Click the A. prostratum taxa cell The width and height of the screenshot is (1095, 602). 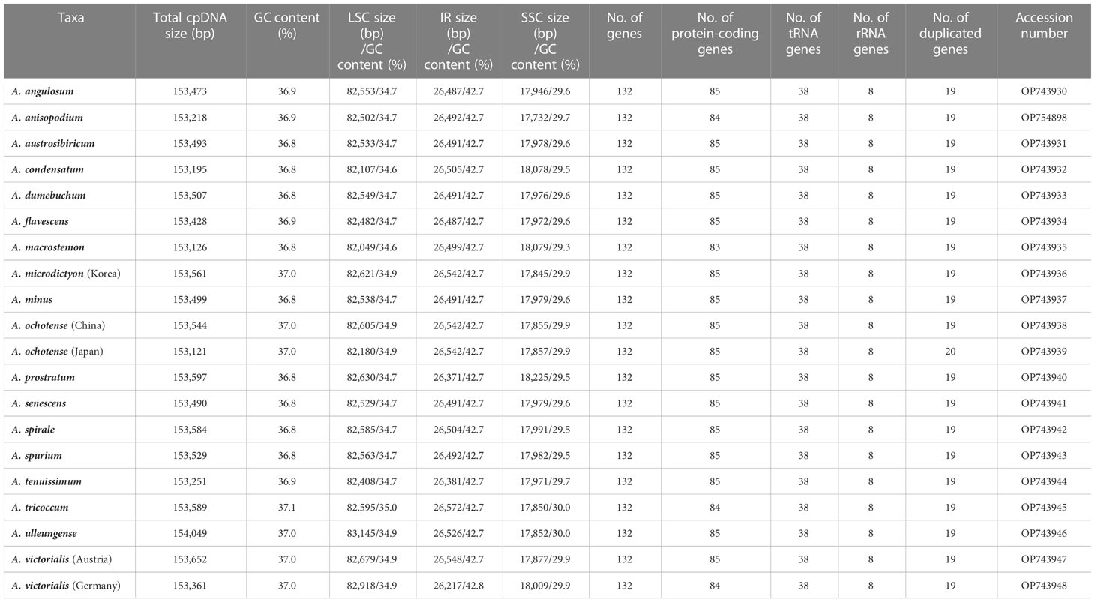pyautogui.click(x=43, y=377)
